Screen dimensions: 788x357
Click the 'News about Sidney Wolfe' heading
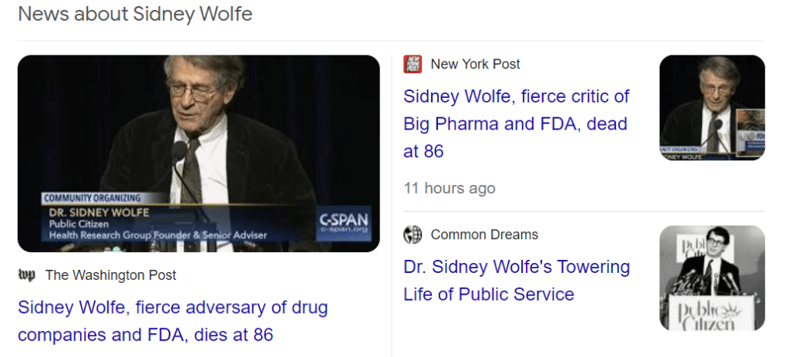(x=135, y=14)
